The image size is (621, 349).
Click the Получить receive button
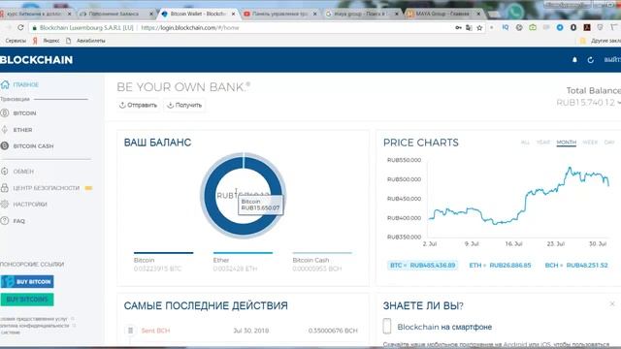pos(184,105)
